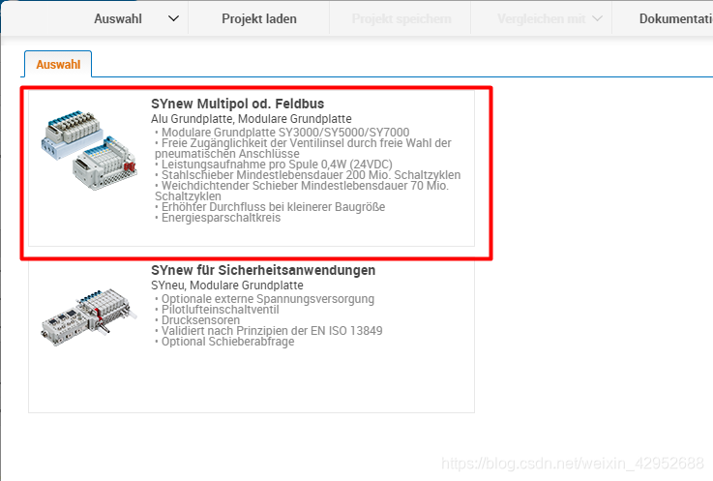Click the 'Optional Schieberabfrage' bullet
Screen dimensions: 713x481
pos(227,342)
